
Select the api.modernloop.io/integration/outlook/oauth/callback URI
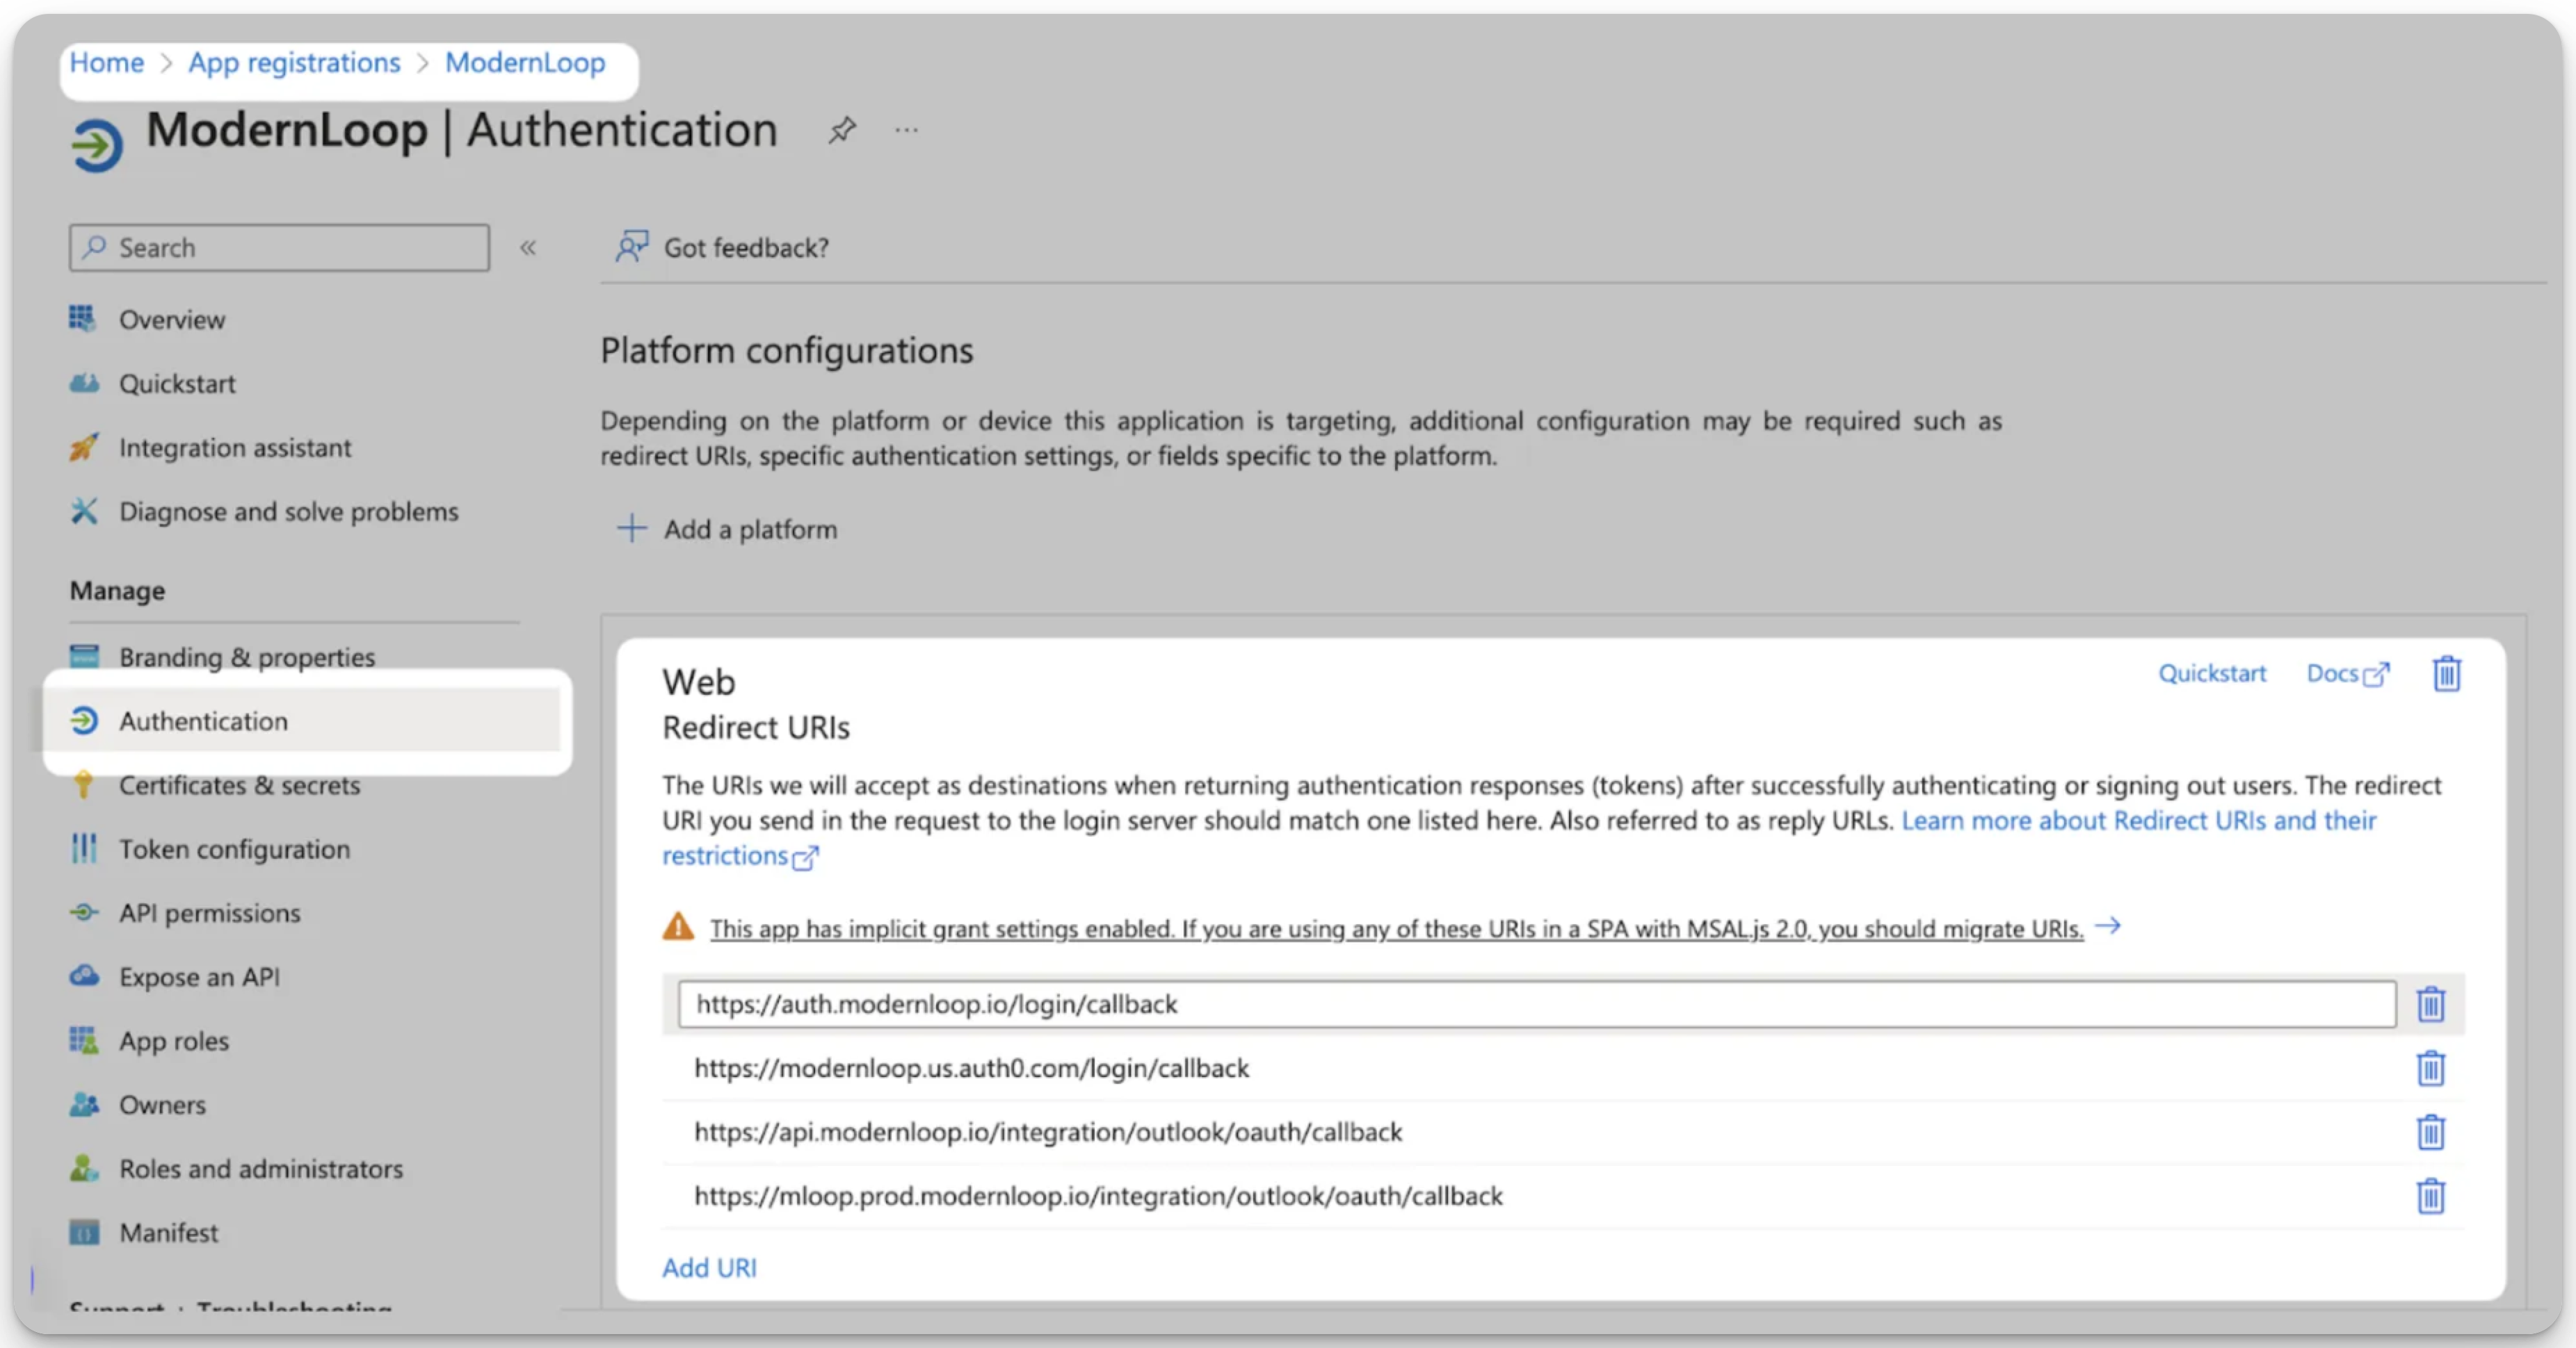pyautogui.click(x=1048, y=1132)
